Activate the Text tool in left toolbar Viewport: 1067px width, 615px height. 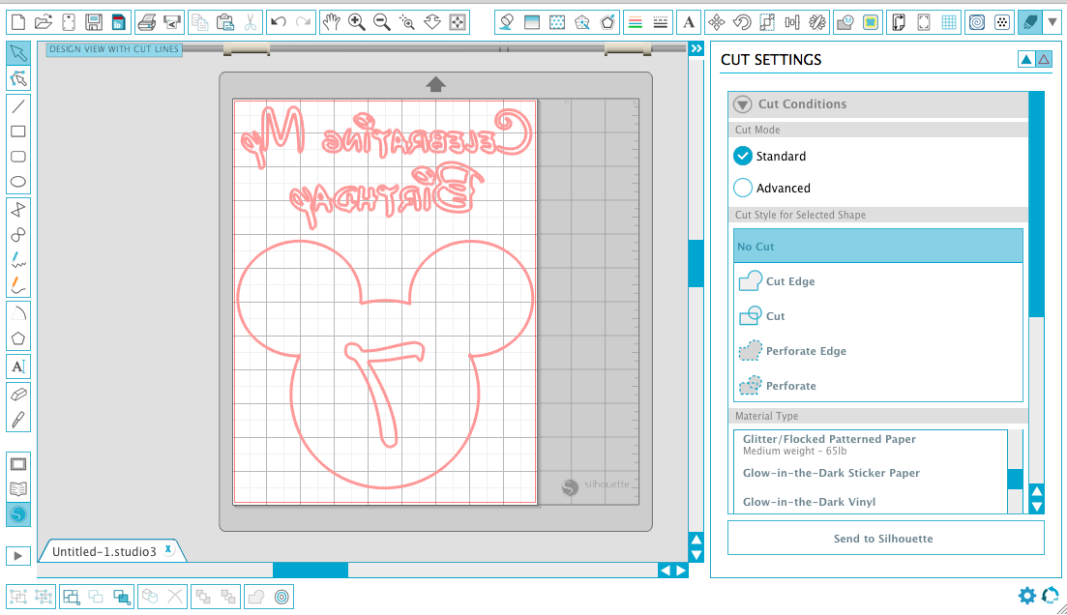[x=18, y=366]
